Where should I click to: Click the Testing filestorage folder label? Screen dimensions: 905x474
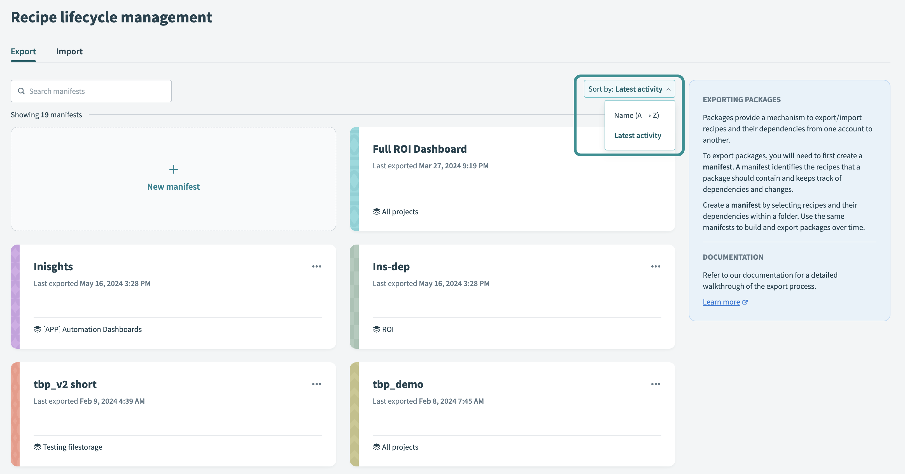(x=72, y=447)
